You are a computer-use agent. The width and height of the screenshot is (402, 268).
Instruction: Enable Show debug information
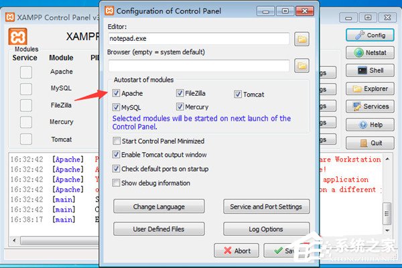[116, 183]
